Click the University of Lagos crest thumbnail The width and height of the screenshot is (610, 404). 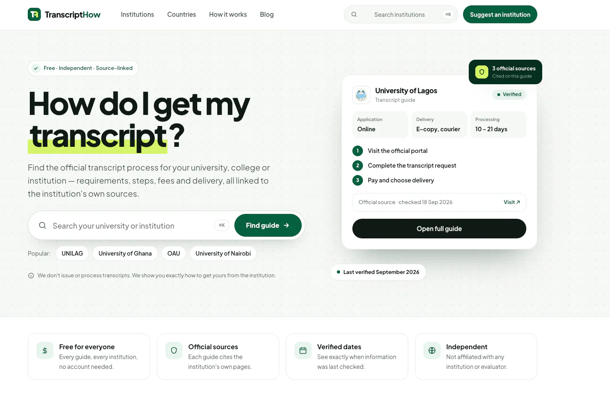tap(361, 95)
